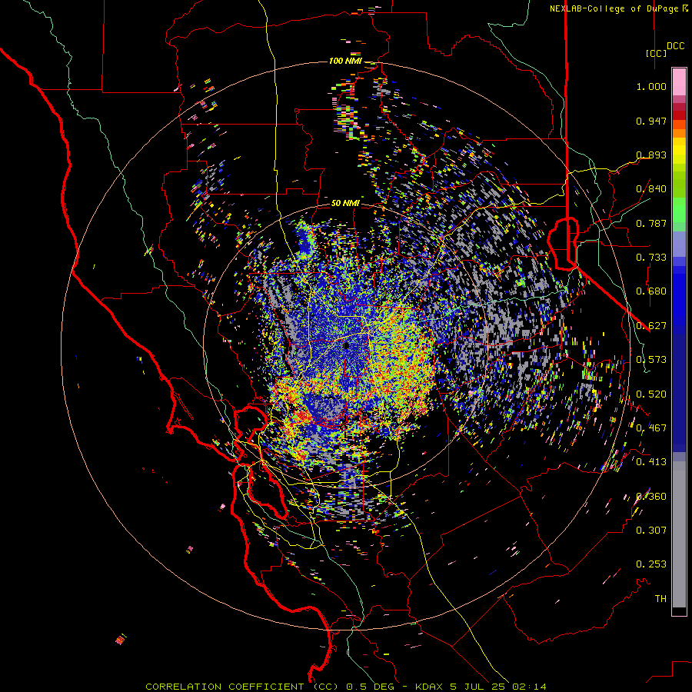Click the 50 NMI range ring label

coord(345,204)
